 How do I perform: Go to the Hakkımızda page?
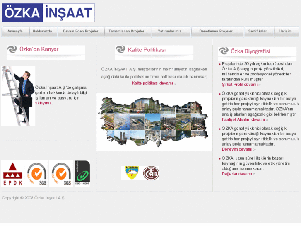[x=42, y=32]
